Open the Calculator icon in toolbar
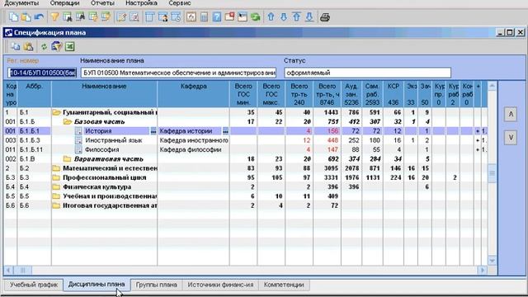 click(204, 16)
